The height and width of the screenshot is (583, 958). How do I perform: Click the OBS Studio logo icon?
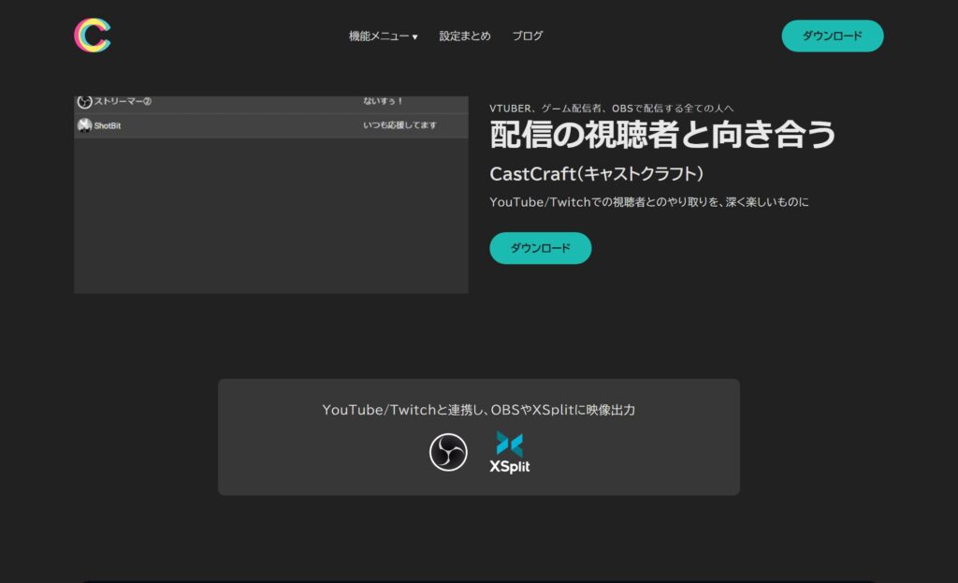(x=448, y=452)
